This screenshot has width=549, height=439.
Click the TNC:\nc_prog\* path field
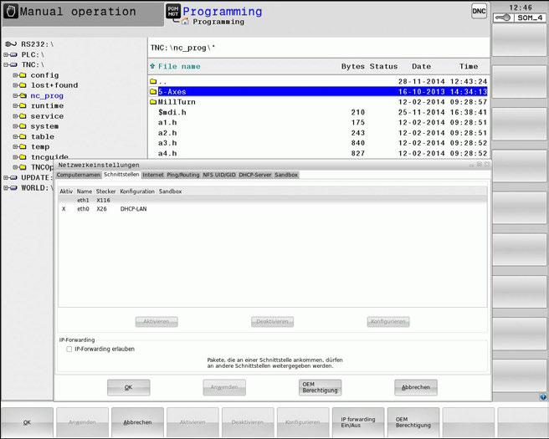[319, 48]
